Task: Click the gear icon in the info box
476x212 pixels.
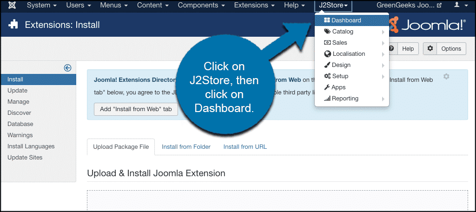Action: tap(446, 76)
